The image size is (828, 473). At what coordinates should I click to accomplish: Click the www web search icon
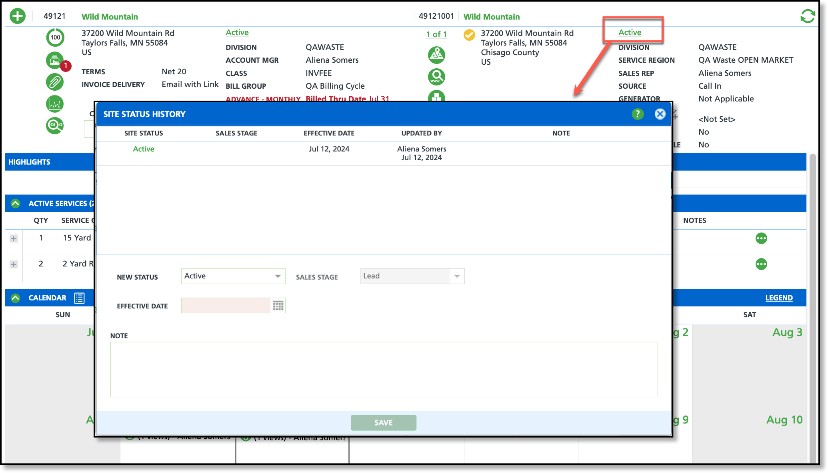pyautogui.click(x=436, y=76)
